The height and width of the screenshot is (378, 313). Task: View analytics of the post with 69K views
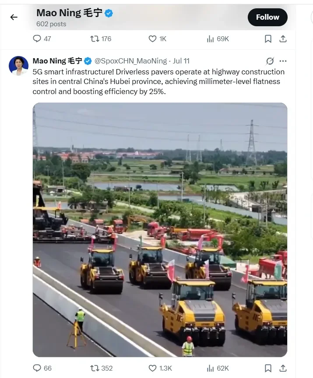(x=218, y=39)
